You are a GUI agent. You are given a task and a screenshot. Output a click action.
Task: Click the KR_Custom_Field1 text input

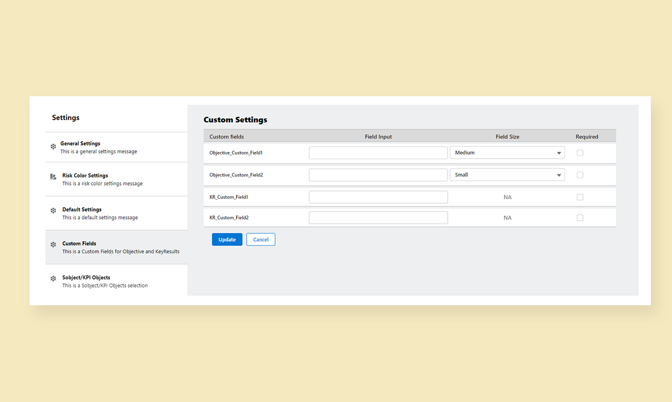click(378, 197)
